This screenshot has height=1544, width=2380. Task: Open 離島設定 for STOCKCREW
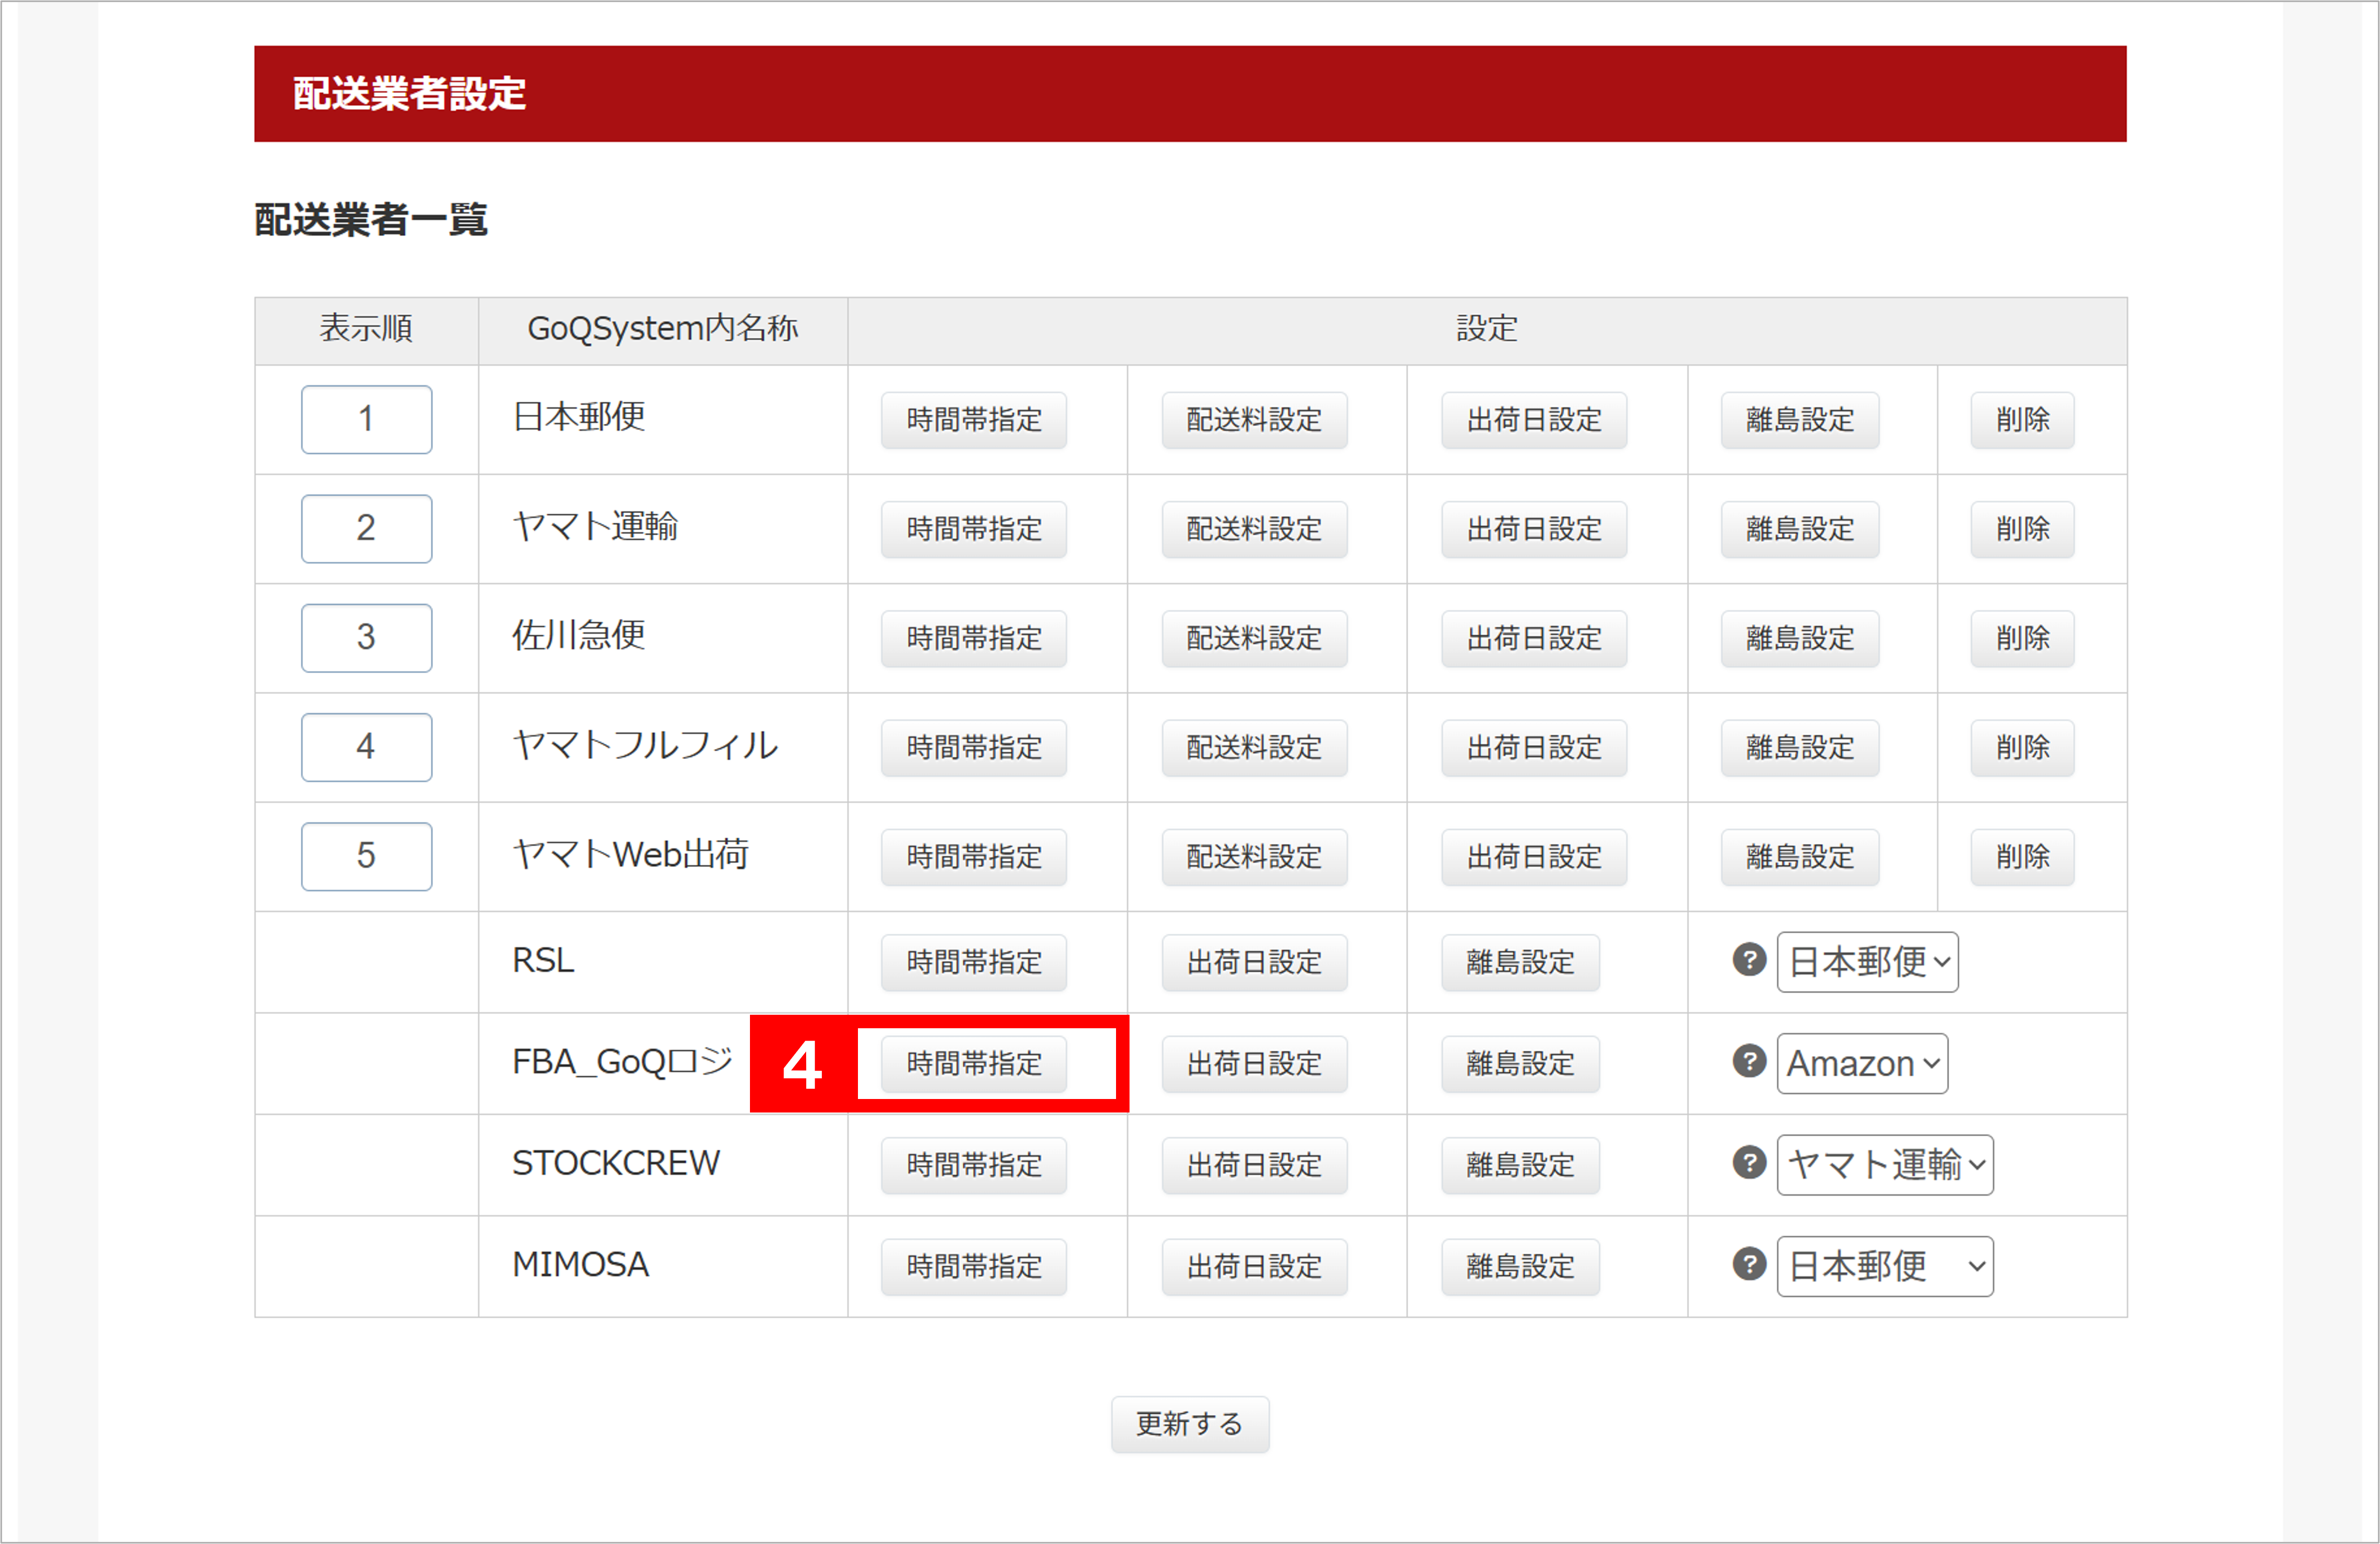click(1520, 1166)
